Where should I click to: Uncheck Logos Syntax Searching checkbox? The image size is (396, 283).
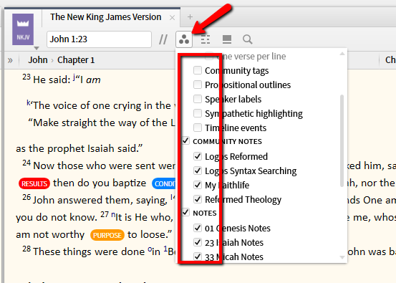(198, 171)
